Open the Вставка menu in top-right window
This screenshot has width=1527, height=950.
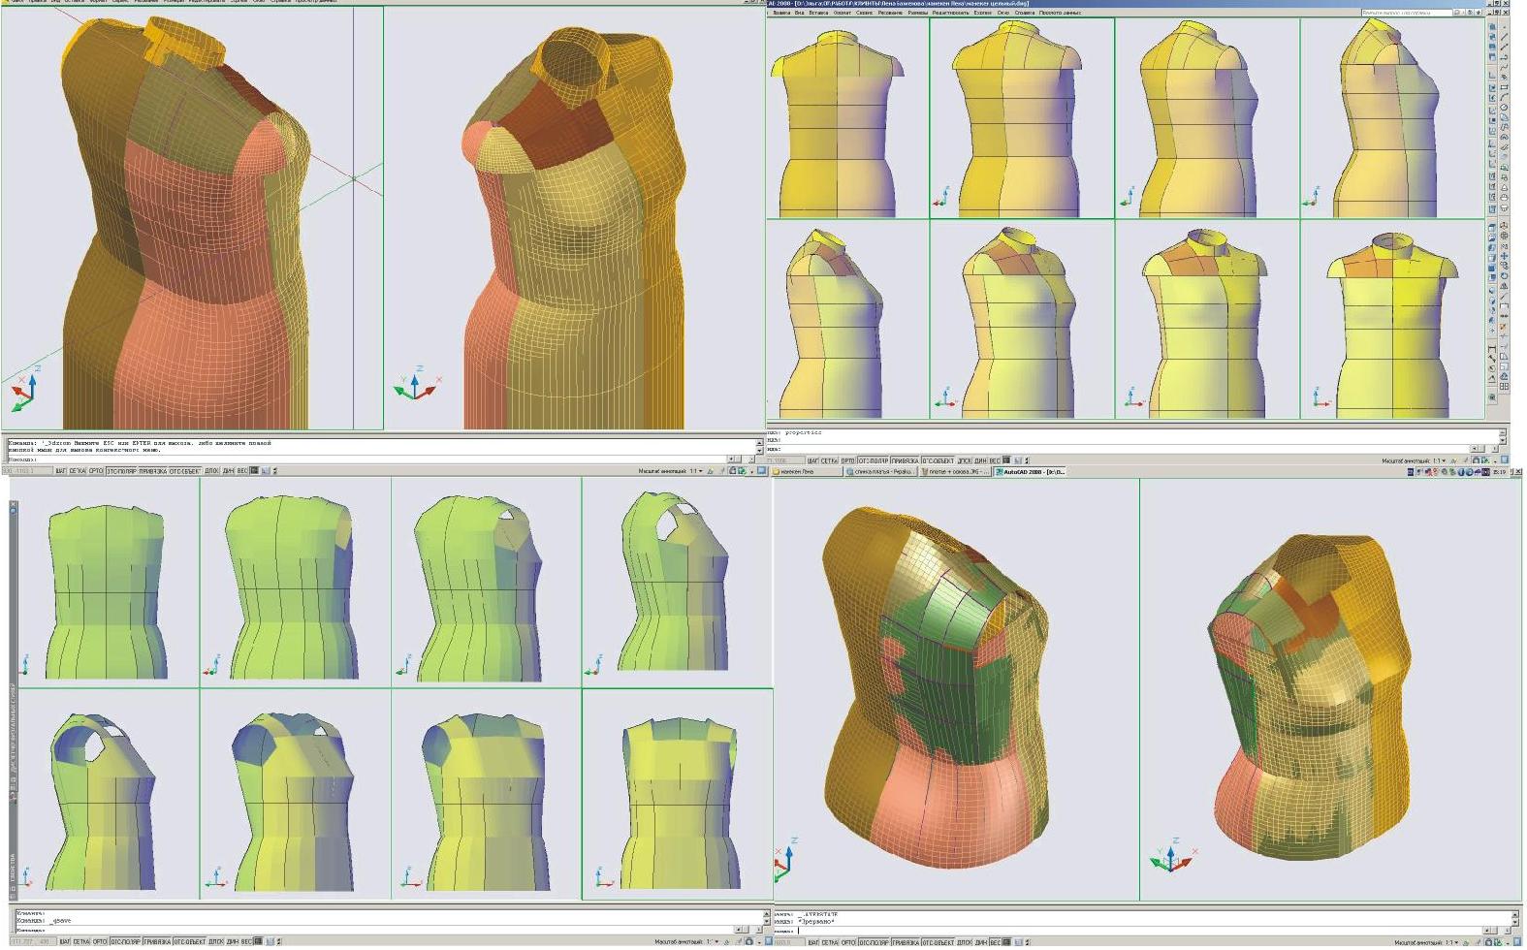(817, 13)
